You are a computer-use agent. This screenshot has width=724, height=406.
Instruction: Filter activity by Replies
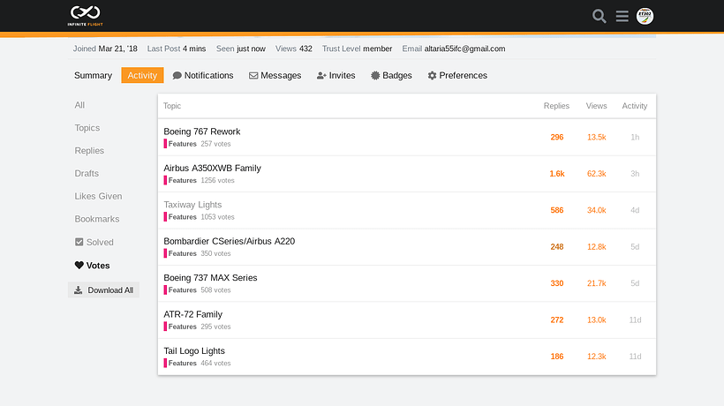point(89,150)
